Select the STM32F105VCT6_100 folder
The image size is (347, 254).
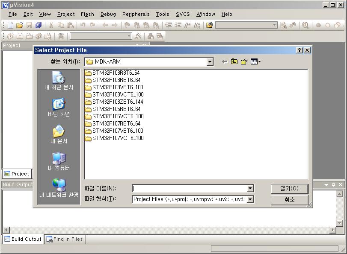[x=114, y=117]
